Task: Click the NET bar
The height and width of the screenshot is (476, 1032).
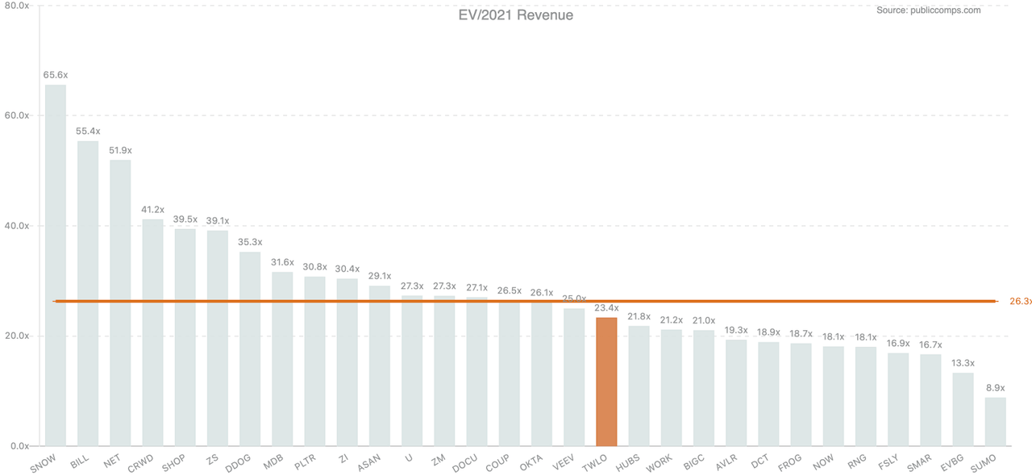Action: click(120, 303)
